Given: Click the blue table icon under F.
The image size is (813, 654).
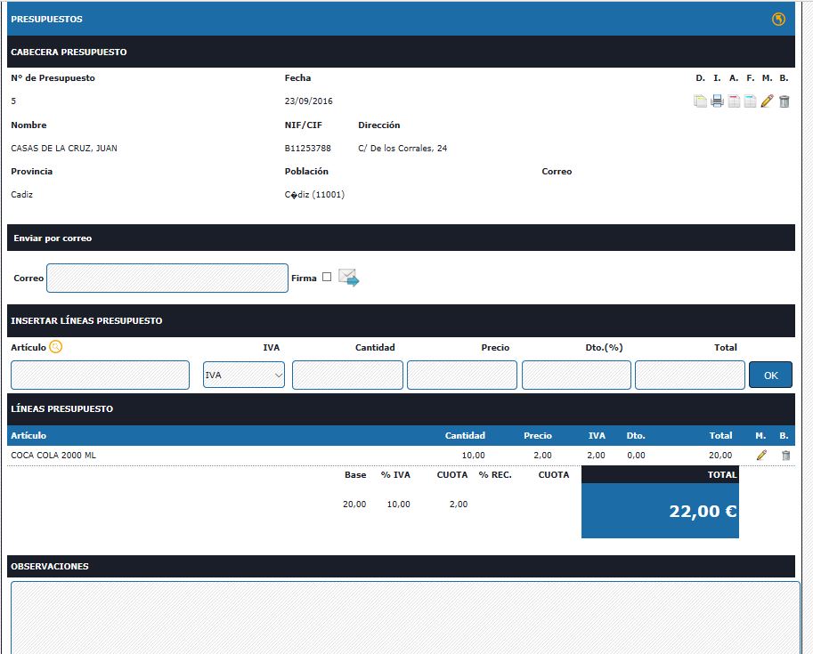Looking at the screenshot, I should 750,101.
